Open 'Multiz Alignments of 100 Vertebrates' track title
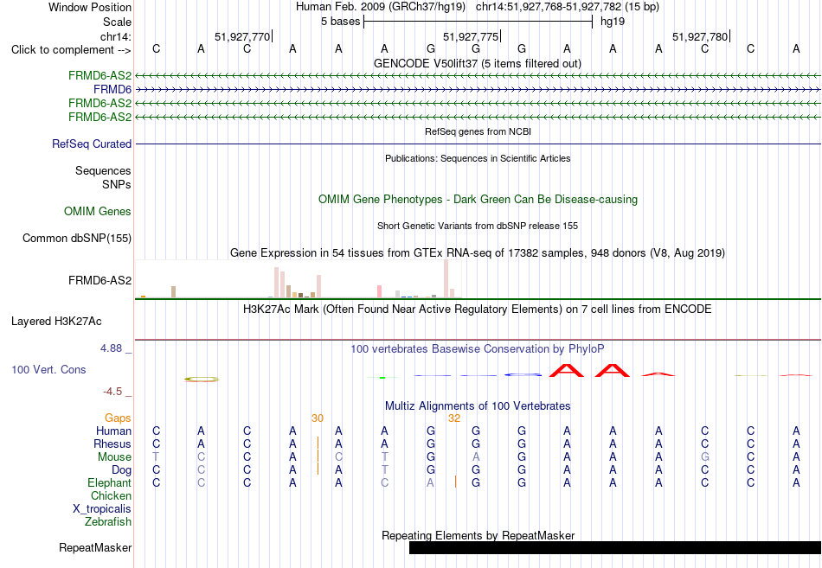 [x=478, y=406]
